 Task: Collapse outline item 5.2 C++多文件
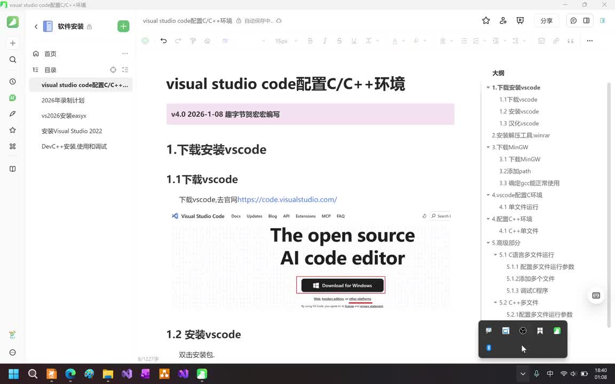495,302
